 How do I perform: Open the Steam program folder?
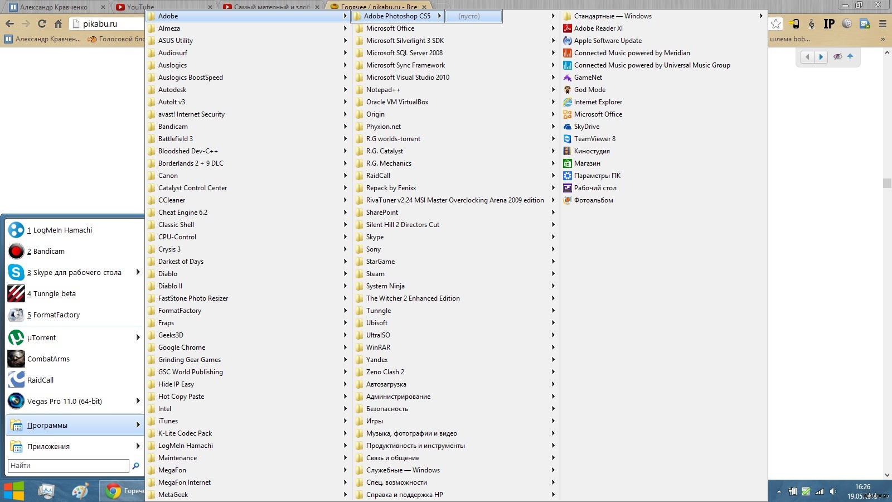(375, 274)
